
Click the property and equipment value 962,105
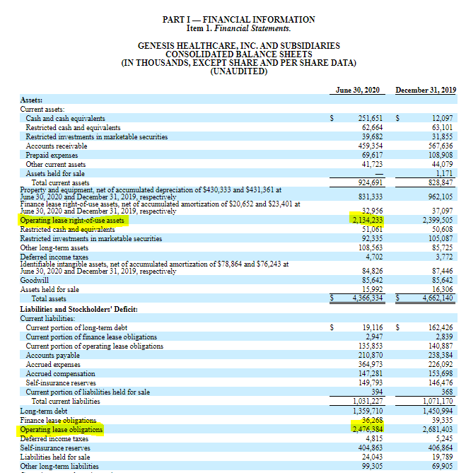[x=441, y=197]
